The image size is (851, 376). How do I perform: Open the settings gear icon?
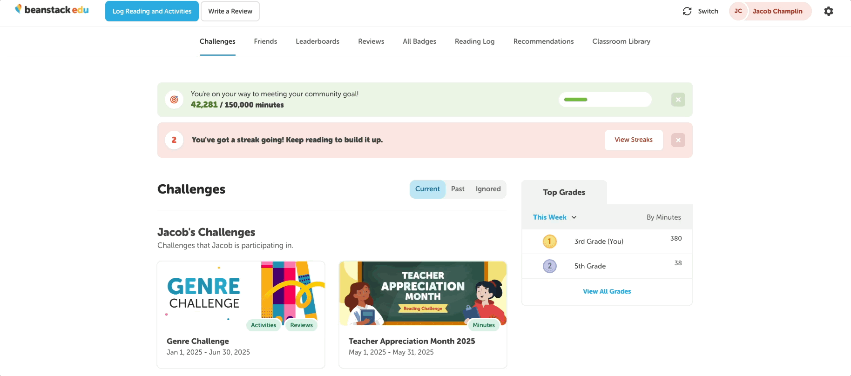pyautogui.click(x=829, y=11)
